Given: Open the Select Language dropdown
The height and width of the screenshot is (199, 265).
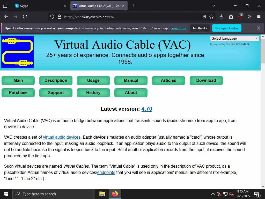Looking at the screenshot, I should coord(234,38).
